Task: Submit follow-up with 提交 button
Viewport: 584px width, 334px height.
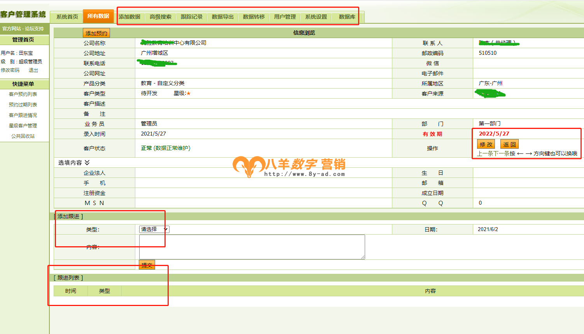Action: 147,265
